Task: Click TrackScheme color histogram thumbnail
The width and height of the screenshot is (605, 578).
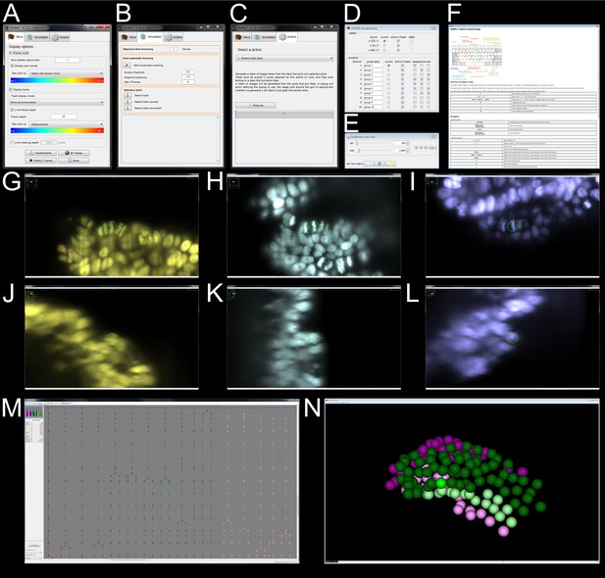Action: (x=34, y=411)
